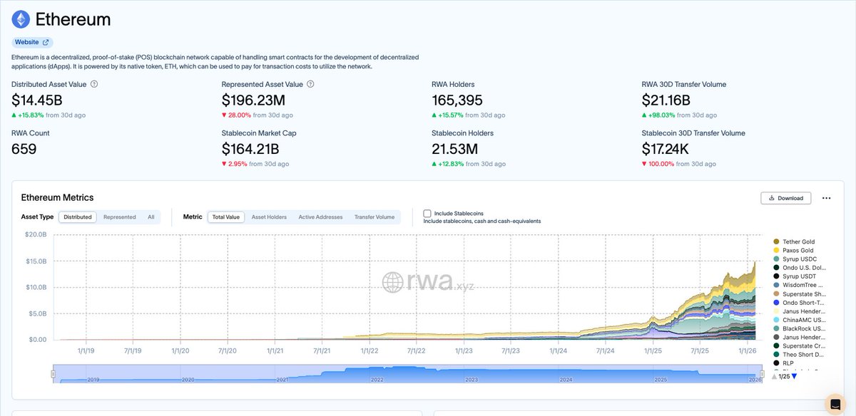Switch metric to Active Addresses
The height and width of the screenshot is (416, 856).
point(320,217)
